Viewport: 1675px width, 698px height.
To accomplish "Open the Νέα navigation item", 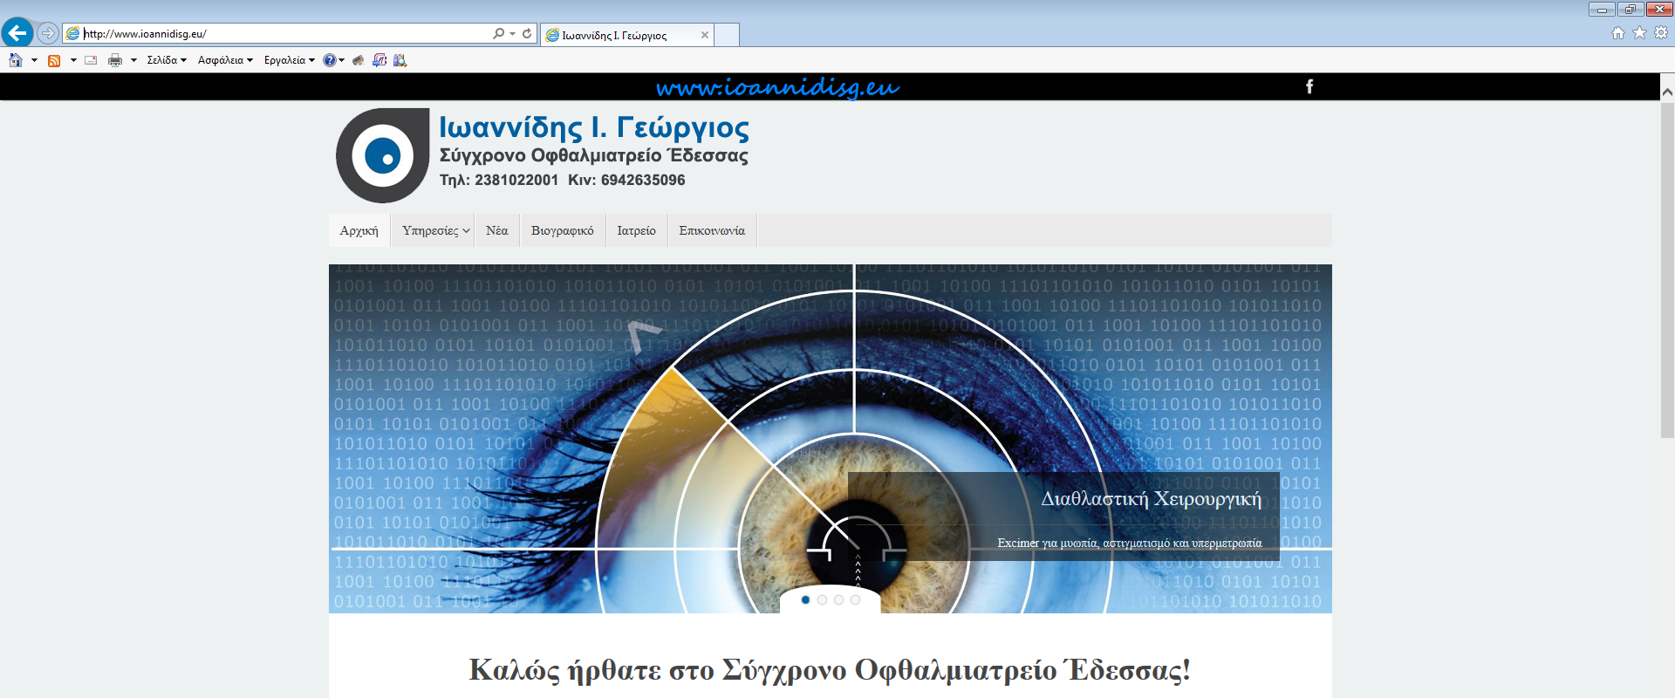I will click(497, 230).
